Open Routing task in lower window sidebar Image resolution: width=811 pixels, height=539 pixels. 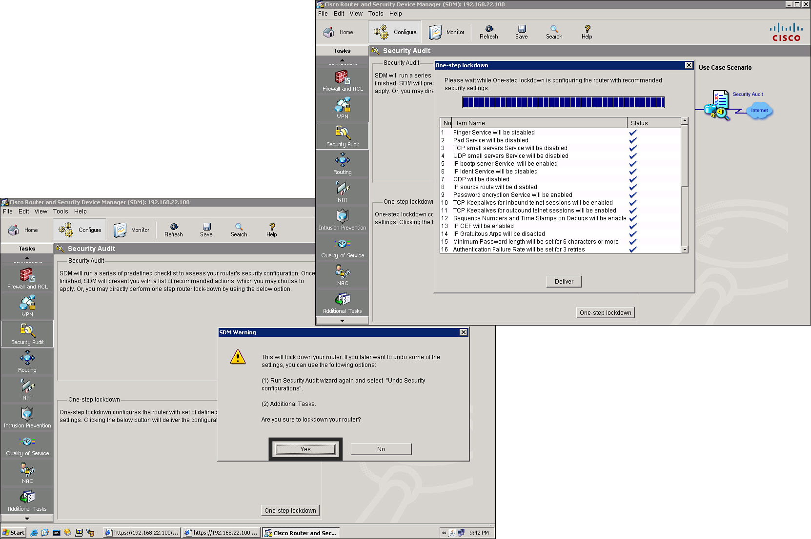tap(27, 362)
